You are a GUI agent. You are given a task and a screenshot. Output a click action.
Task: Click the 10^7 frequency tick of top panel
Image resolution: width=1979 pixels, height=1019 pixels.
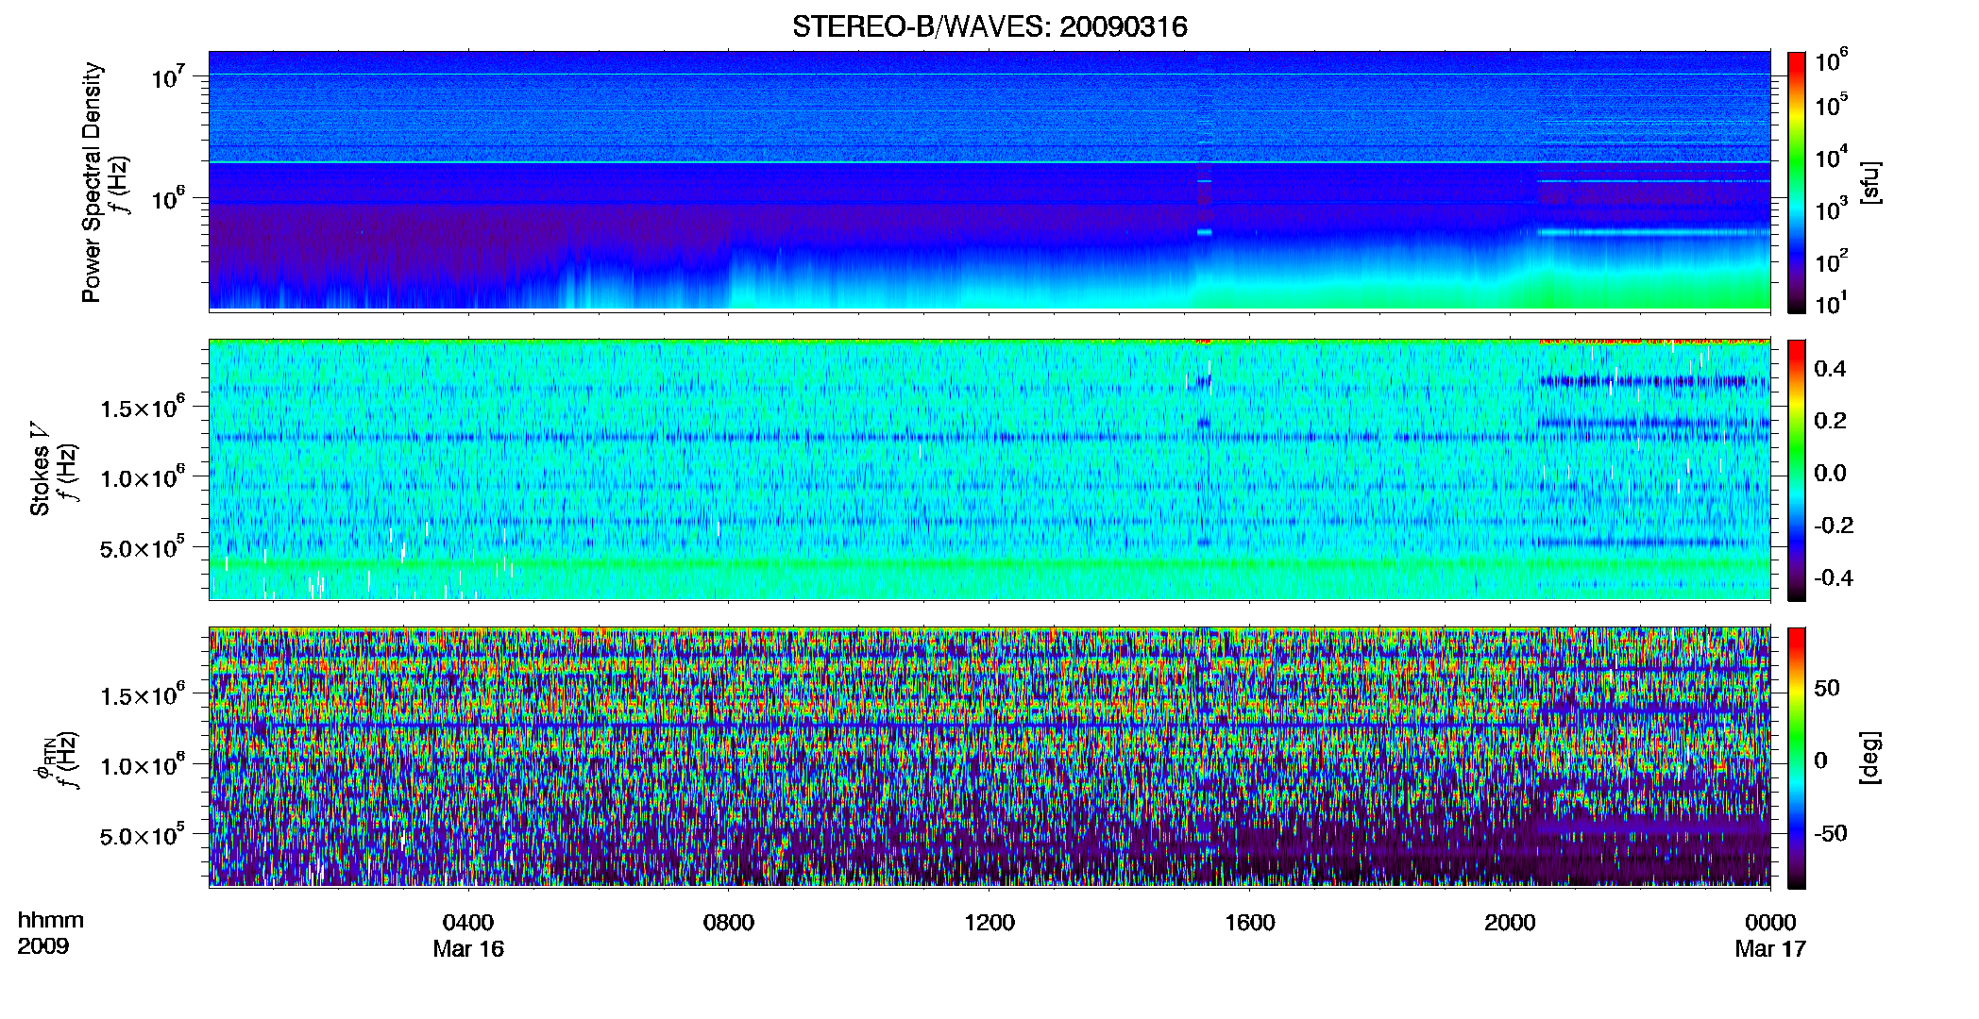click(167, 76)
